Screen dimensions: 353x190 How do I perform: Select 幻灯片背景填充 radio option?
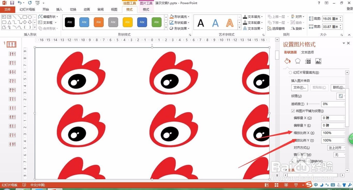pyautogui.click(x=291, y=73)
